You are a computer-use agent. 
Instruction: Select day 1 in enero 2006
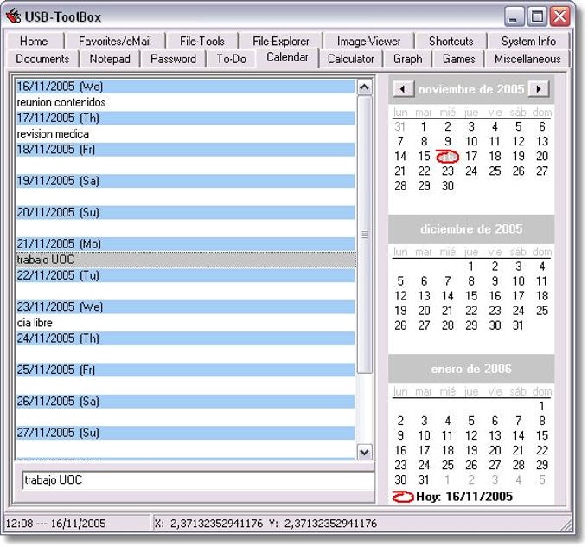pyautogui.click(x=541, y=406)
